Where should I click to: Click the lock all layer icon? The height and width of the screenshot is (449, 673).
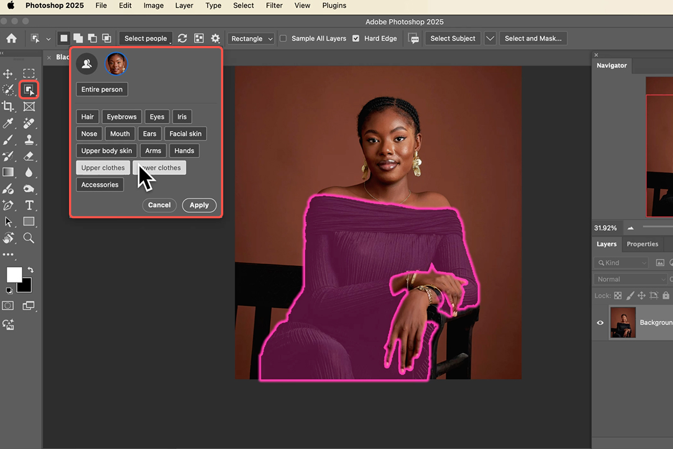point(666,295)
